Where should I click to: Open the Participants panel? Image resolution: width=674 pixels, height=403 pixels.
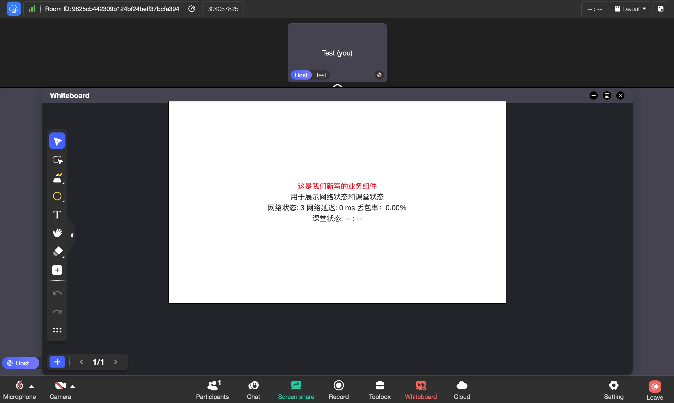212,390
